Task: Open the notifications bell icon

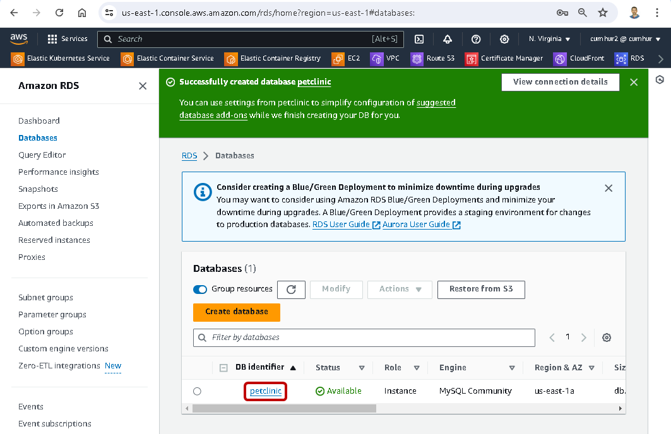Action: (447, 39)
